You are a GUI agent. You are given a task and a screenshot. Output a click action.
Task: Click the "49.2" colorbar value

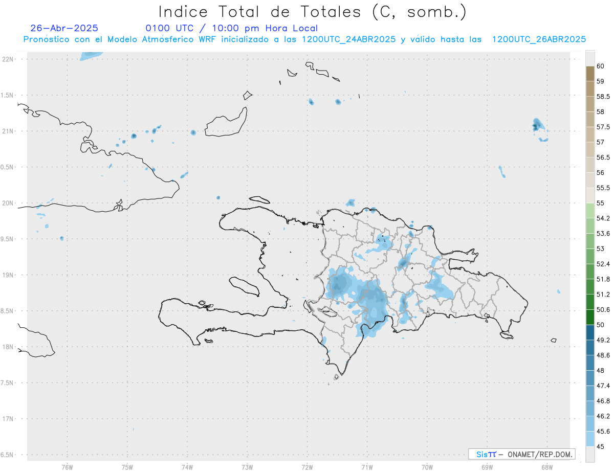tap(603, 340)
